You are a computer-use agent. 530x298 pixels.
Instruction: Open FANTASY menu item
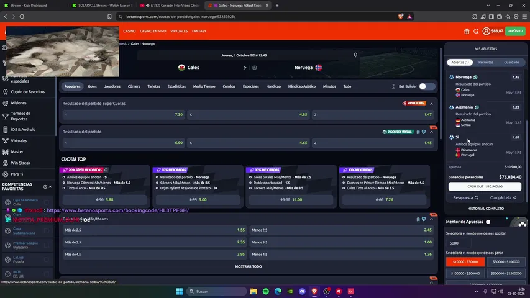click(x=199, y=31)
